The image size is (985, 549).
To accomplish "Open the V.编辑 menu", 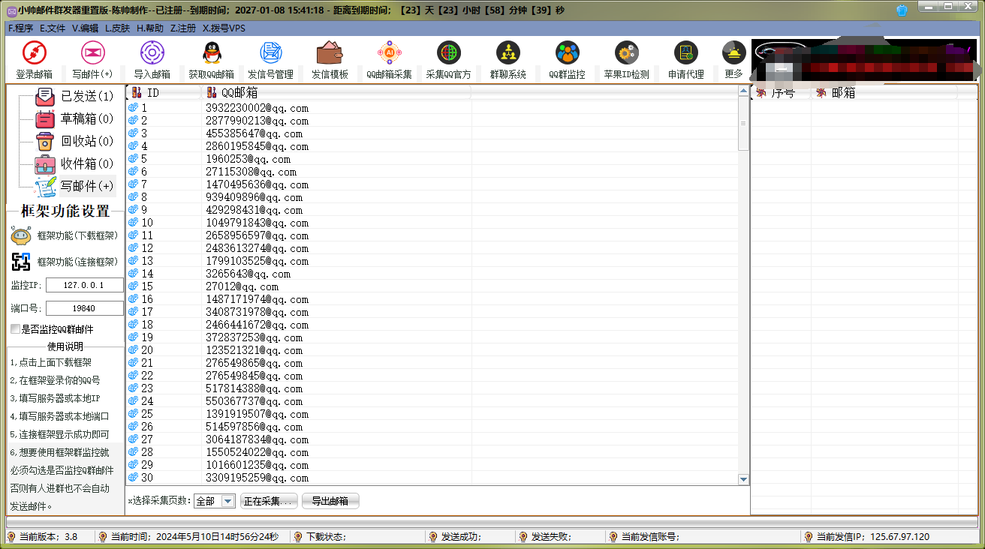I will click(x=85, y=28).
